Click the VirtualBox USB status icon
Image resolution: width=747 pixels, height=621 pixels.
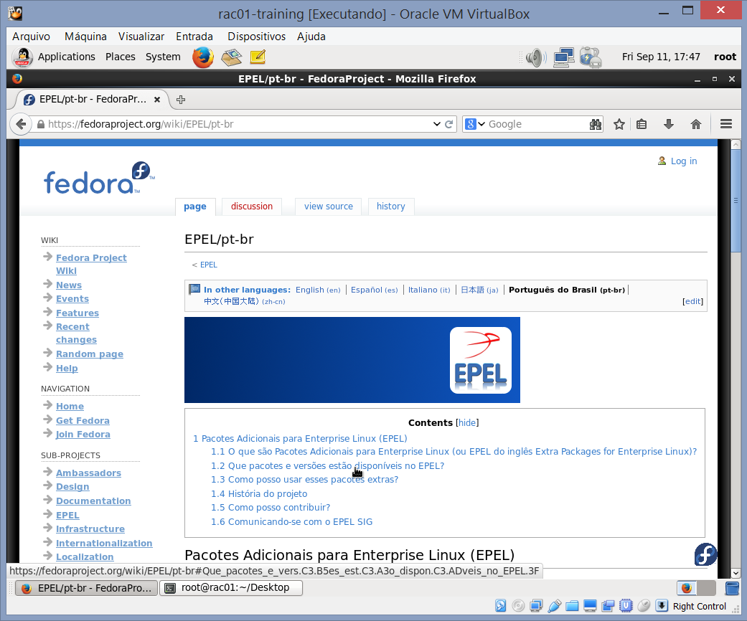554,606
